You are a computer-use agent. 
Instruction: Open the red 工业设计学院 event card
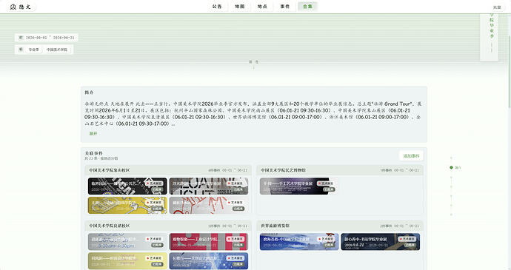click(x=209, y=242)
